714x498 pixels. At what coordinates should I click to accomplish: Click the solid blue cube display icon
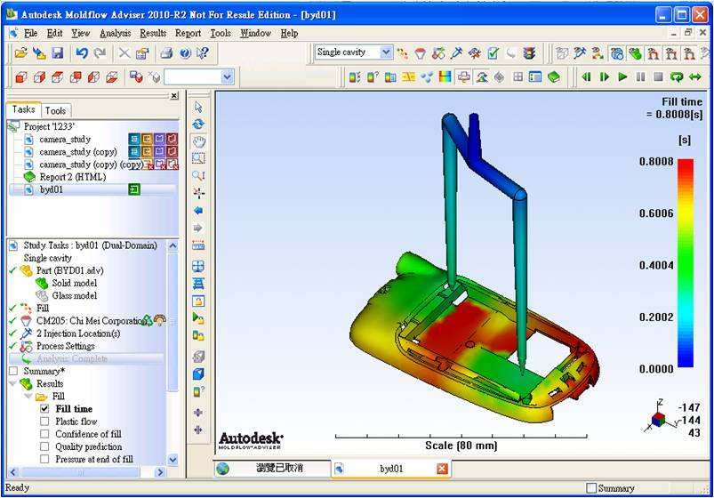(x=198, y=374)
